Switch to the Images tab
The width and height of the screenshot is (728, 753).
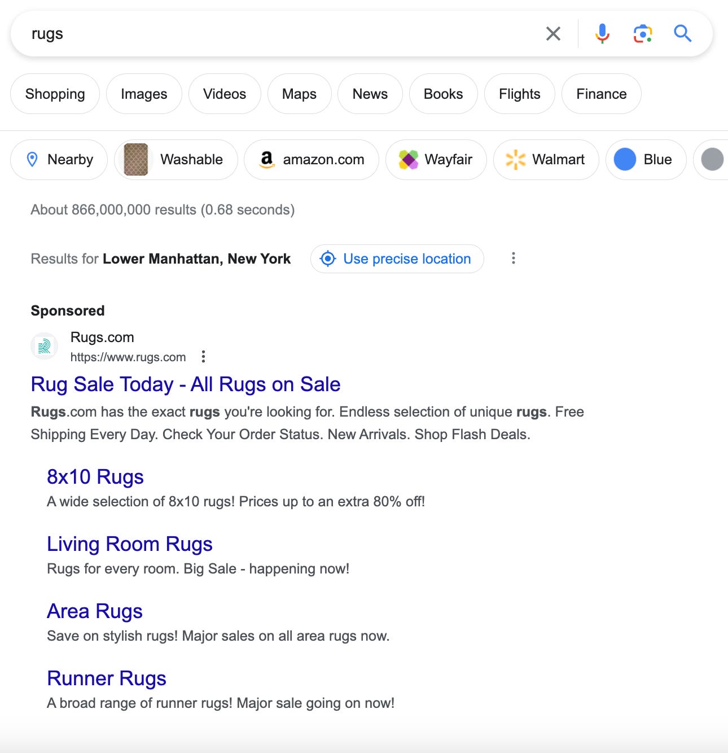tap(144, 94)
